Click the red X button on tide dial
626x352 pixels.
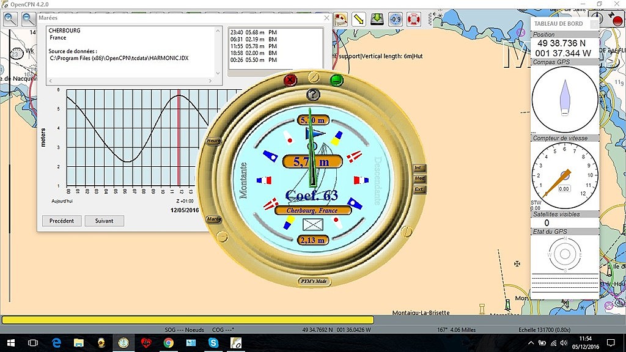290,80
